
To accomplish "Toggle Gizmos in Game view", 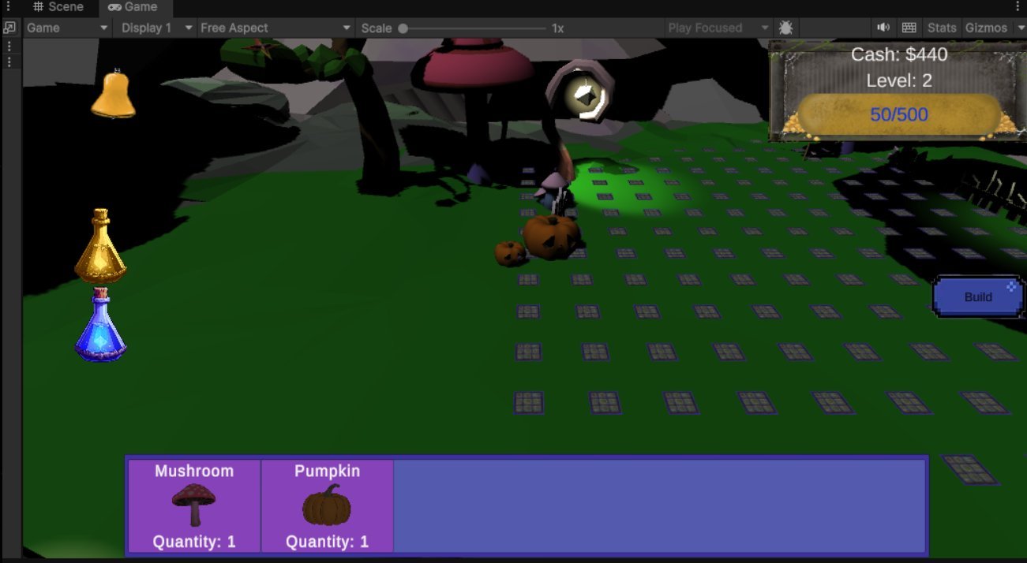I will (x=985, y=28).
